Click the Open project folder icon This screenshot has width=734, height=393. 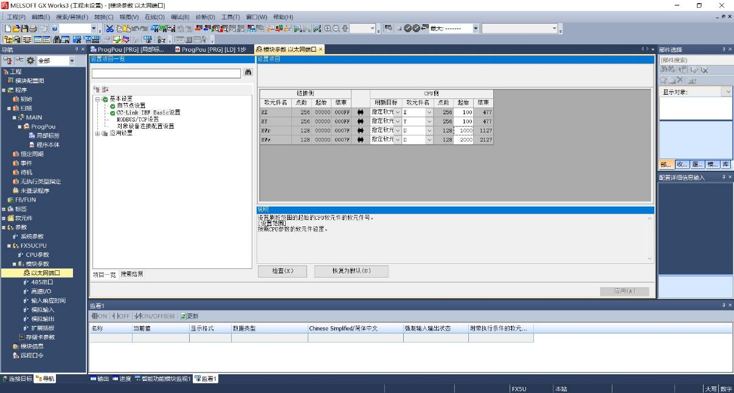pyautogui.click(x=16, y=29)
